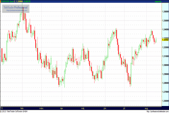
Task: Jump to 'ápr.' on the time axis
Action: click(x=62, y=108)
